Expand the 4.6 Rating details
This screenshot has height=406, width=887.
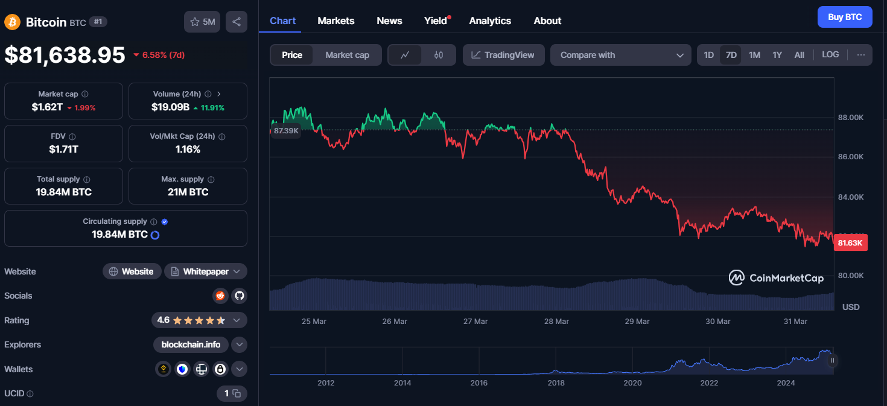[199, 320]
